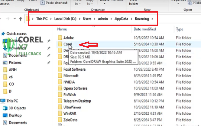Viewport: 201px width, 129px height.
Task: Sort by Date modified column header
Action: (145, 29)
